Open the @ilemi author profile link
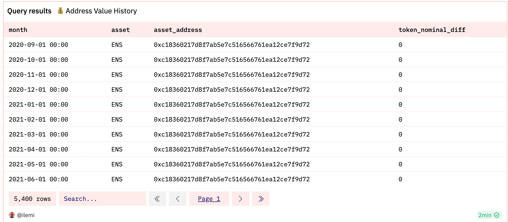This screenshot has width=508, height=222. point(26,215)
